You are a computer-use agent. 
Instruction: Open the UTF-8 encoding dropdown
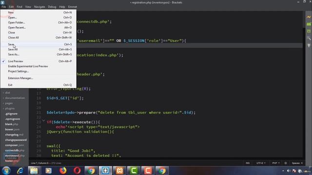pos(261,163)
